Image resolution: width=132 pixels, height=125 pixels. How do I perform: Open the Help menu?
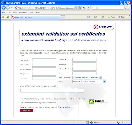(x=38, y=13)
